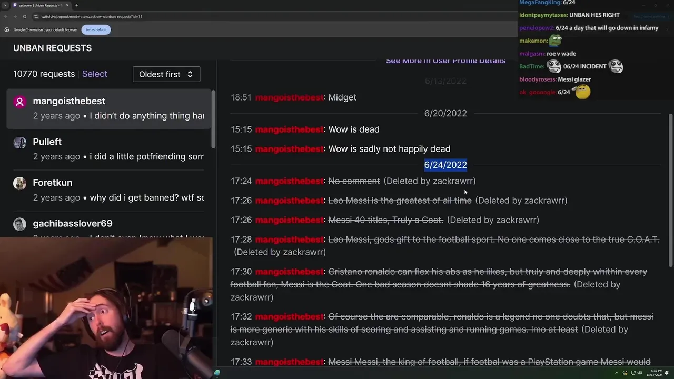Click emote after '06/24 INCIDENT' in chat

616,66
